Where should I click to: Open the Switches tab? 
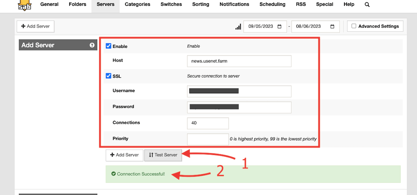[x=171, y=5]
